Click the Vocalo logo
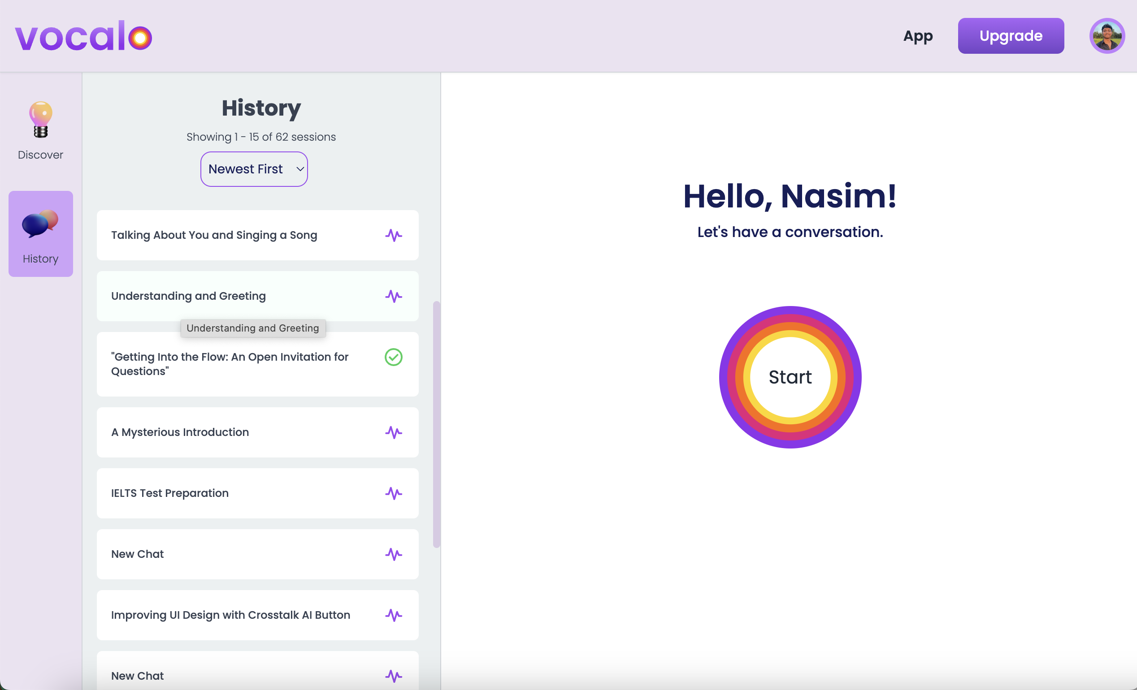Viewport: 1137px width, 690px height. point(83,36)
